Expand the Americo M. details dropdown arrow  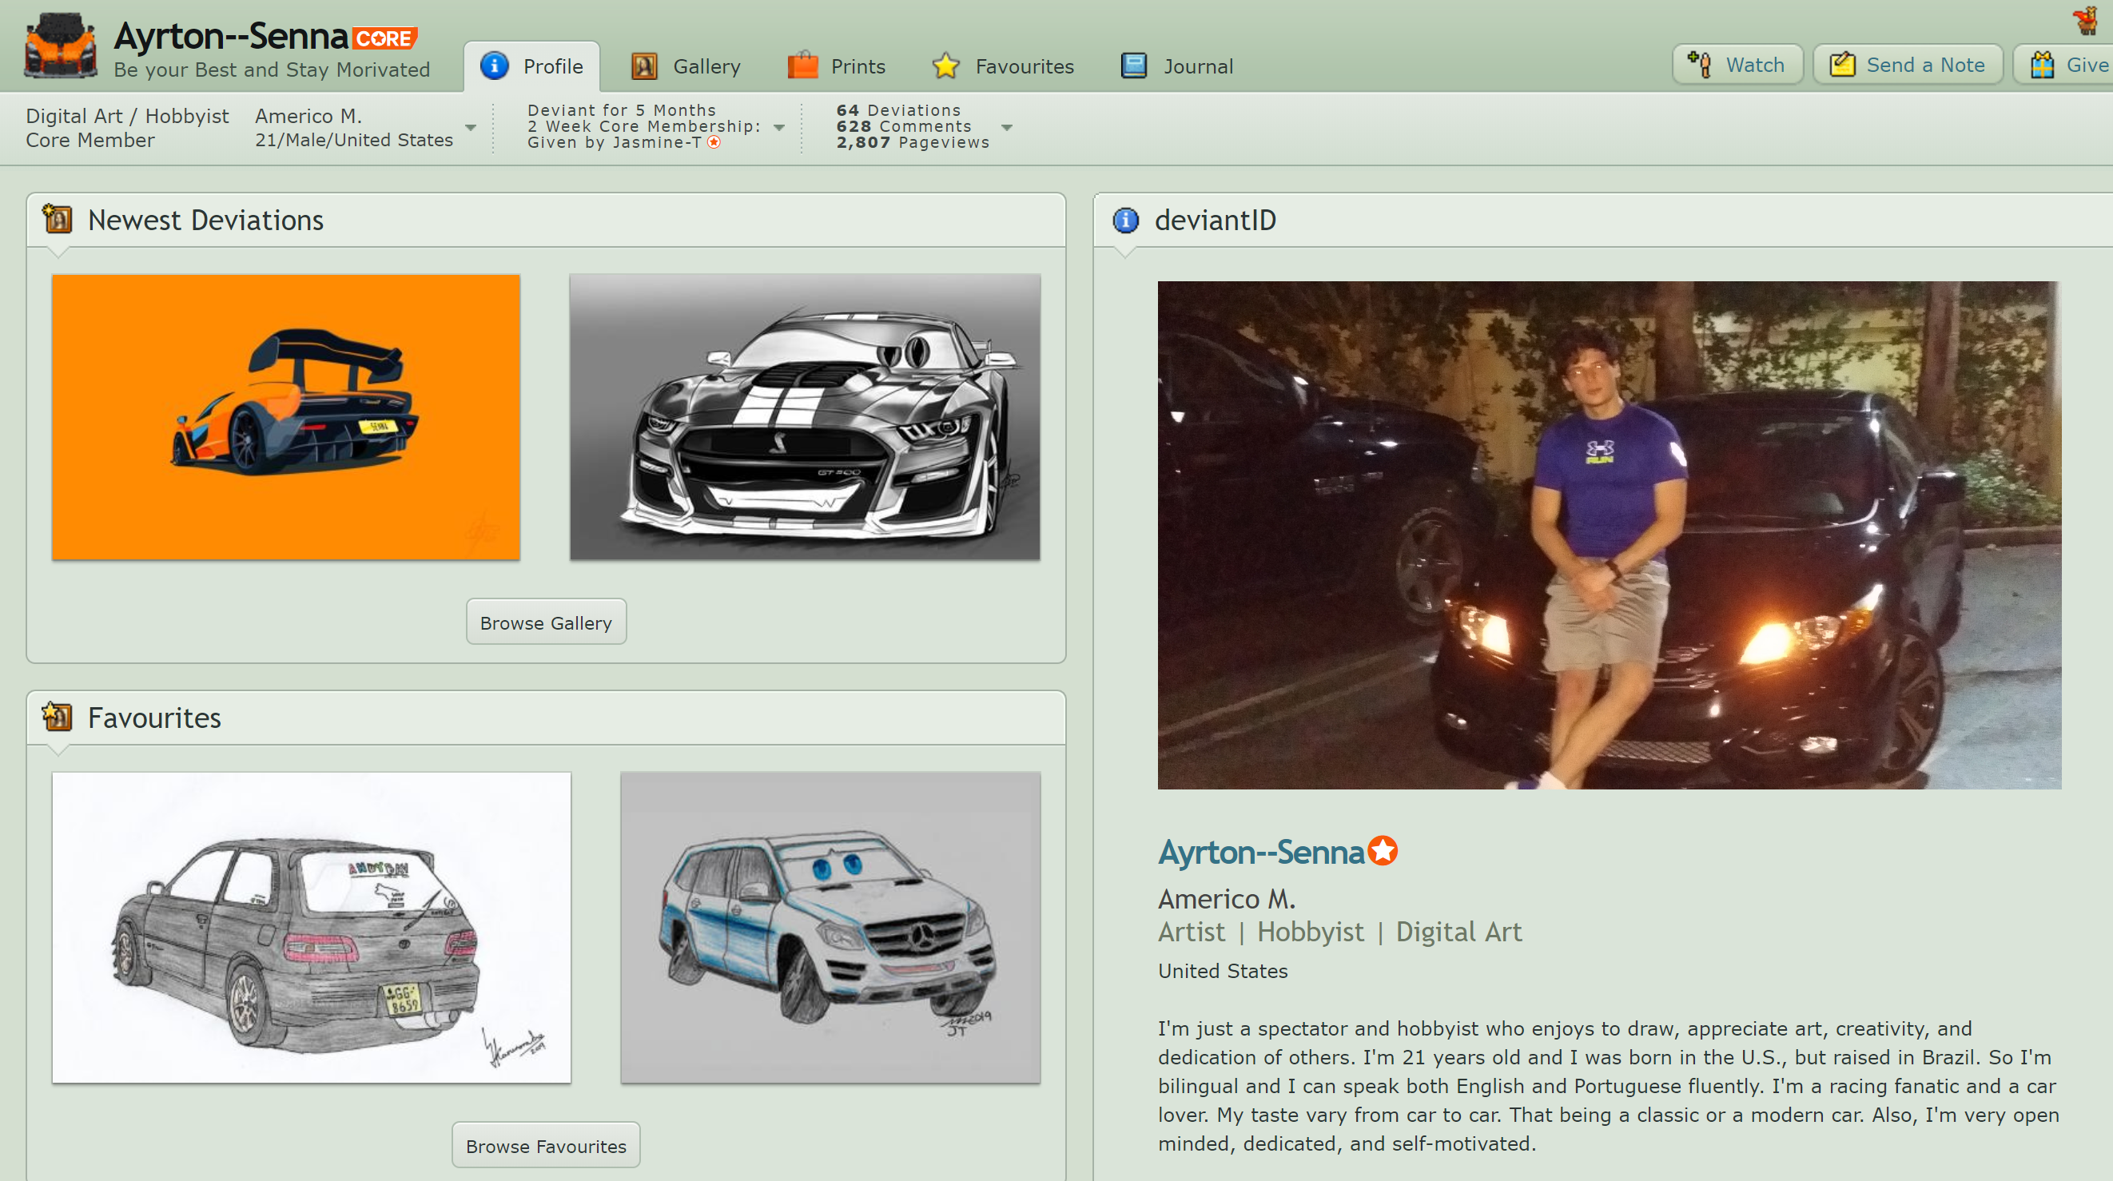pyautogui.click(x=471, y=128)
